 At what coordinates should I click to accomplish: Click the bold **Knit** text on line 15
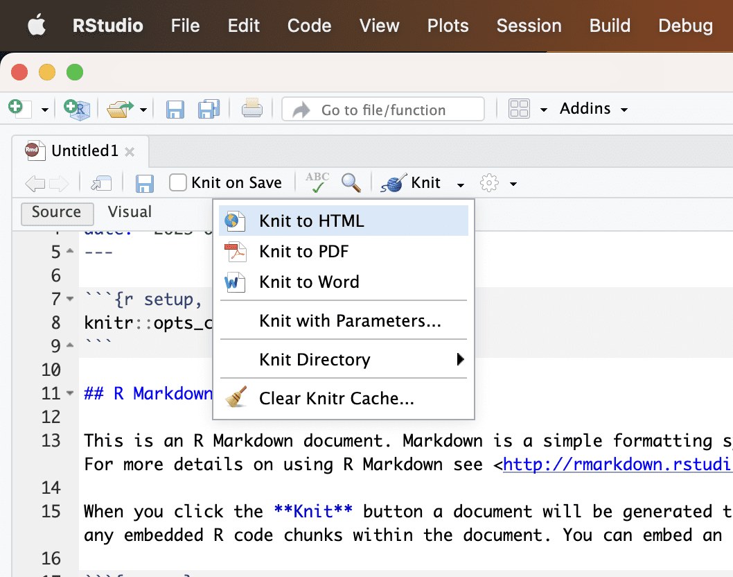click(x=313, y=512)
